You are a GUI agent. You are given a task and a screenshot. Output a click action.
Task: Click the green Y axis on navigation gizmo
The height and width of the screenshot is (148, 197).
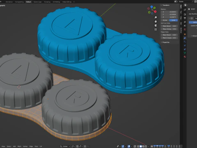[154, 8]
